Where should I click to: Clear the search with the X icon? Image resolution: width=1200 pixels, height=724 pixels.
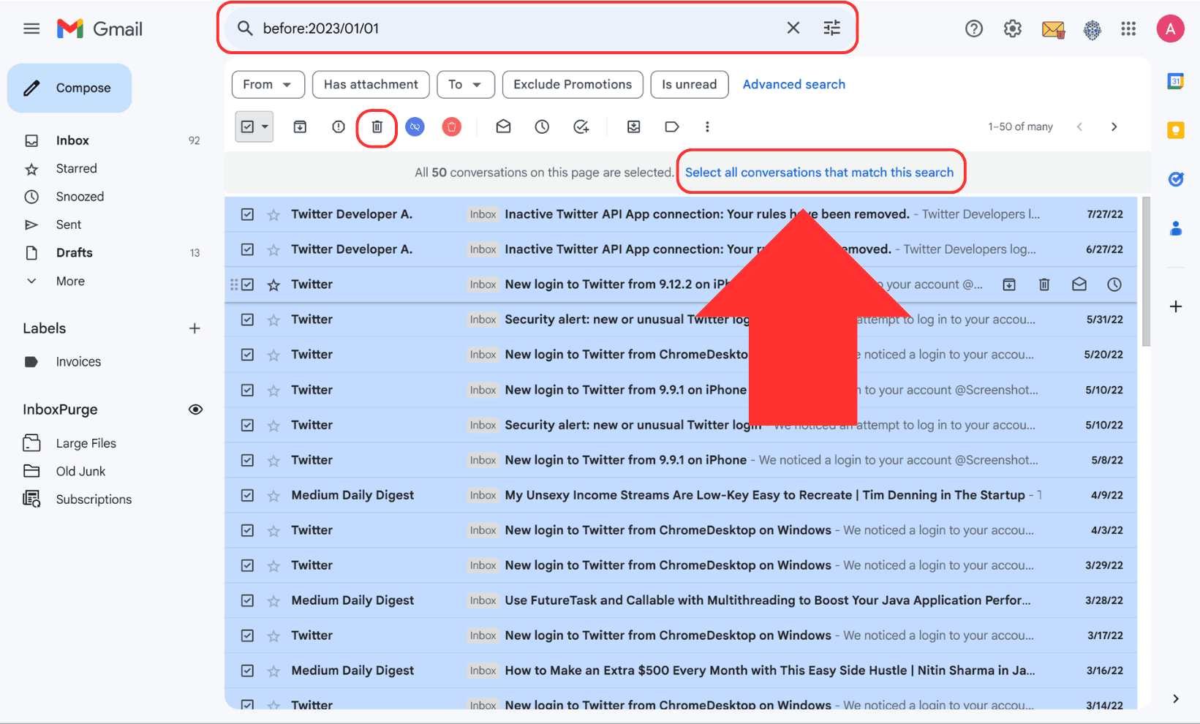pos(793,28)
